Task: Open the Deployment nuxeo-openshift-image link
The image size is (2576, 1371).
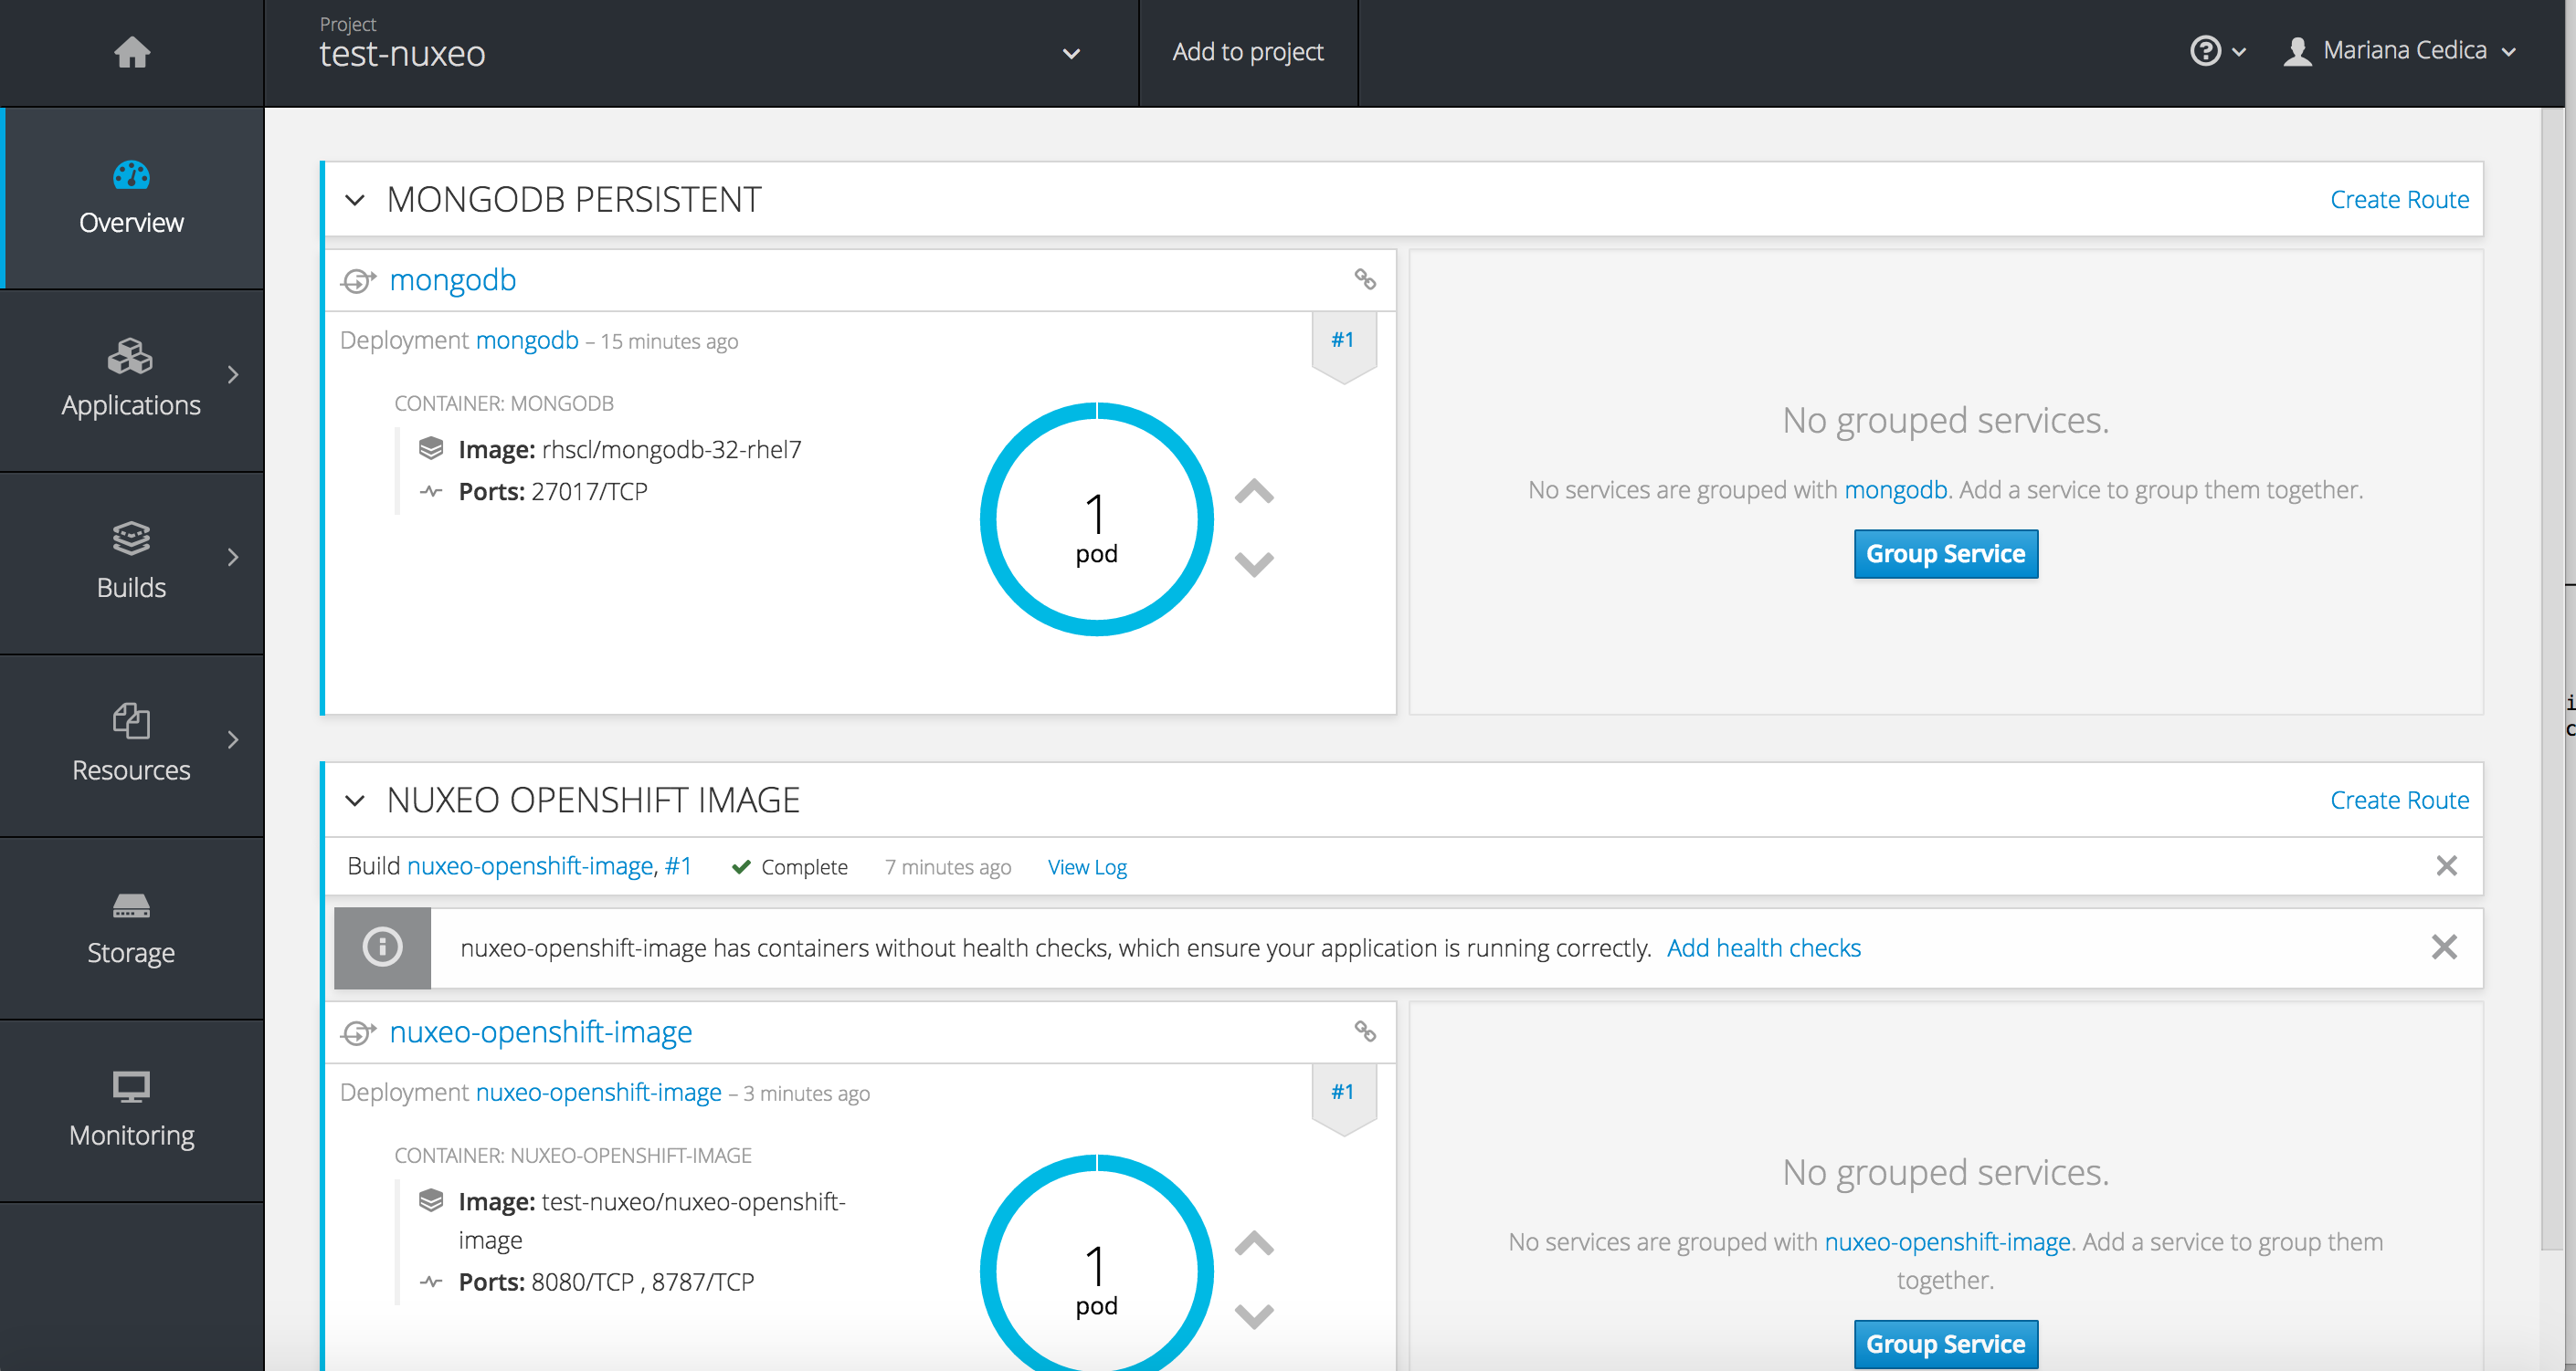Action: [x=598, y=1091]
